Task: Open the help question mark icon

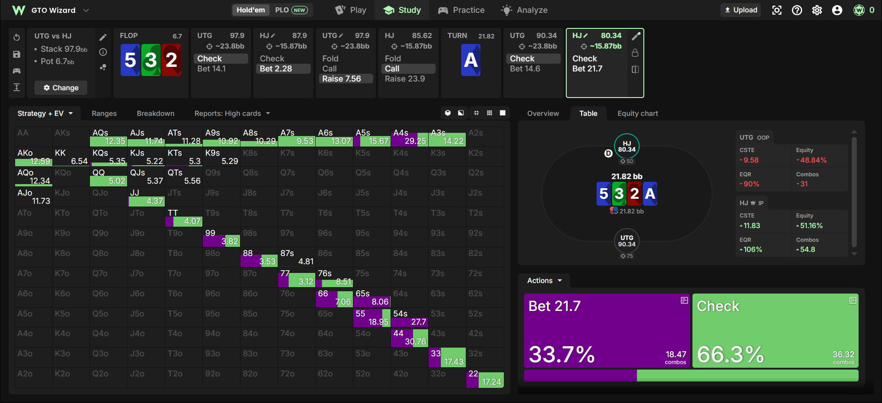Action: 797,10
